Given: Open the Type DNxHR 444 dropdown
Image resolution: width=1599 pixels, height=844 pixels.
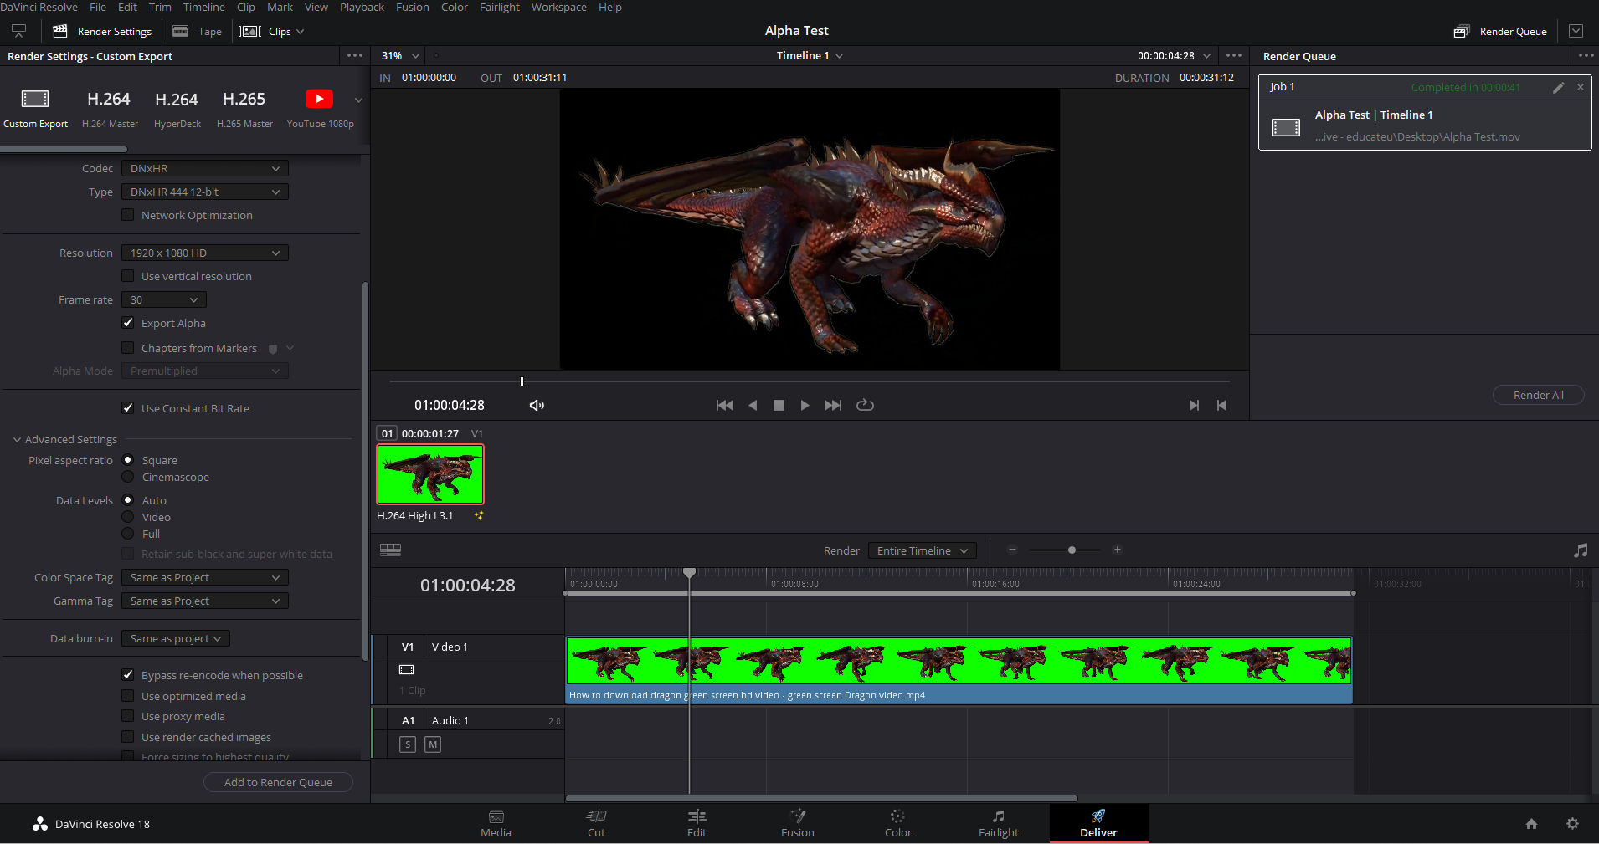Looking at the screenshot, I should tap(205, 192).
